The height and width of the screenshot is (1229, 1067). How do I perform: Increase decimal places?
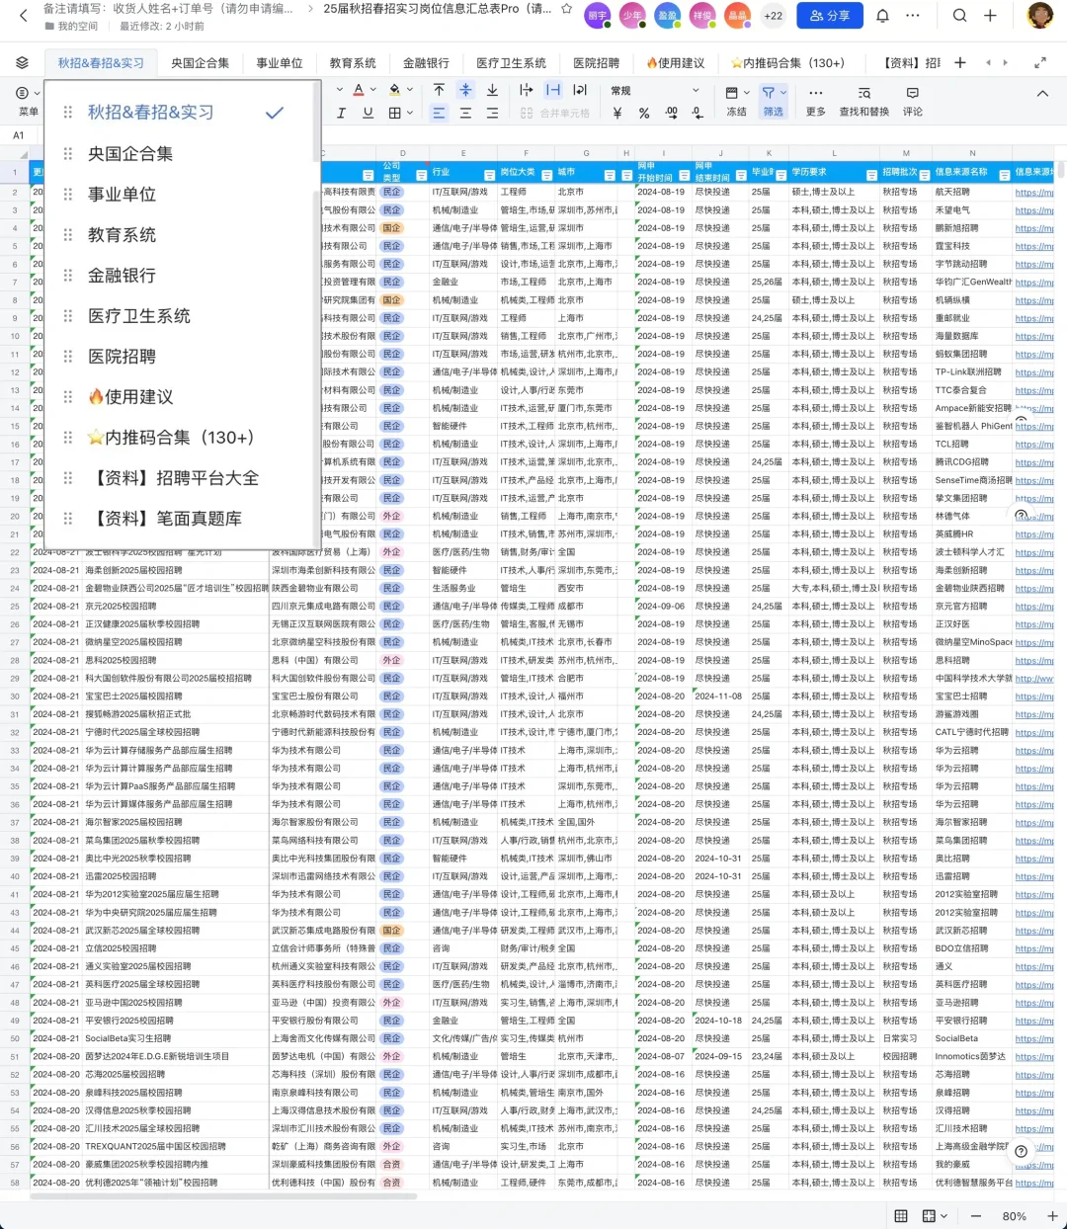(671, 114)
